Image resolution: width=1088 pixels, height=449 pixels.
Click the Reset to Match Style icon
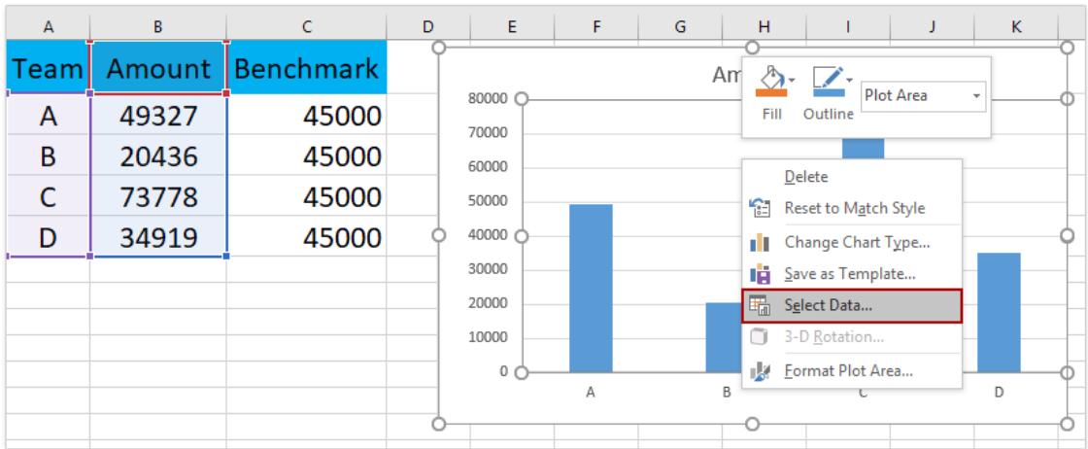pos(761,208)
